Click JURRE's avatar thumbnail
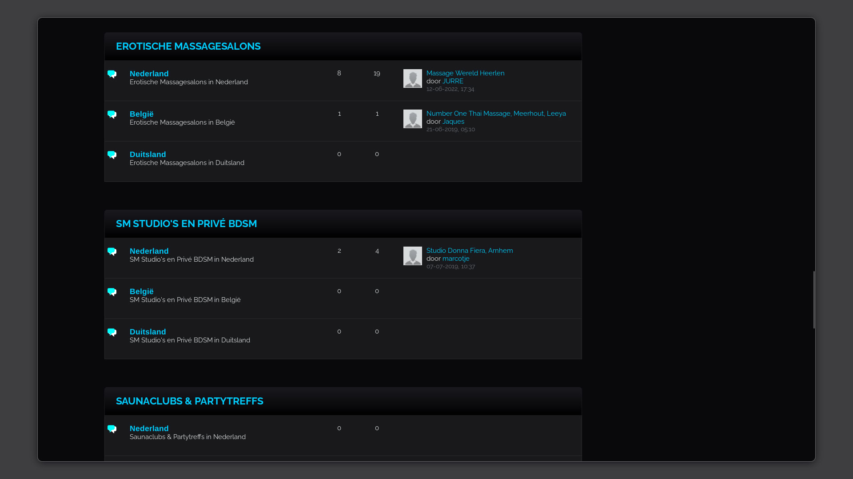 [x=412, y=79]
